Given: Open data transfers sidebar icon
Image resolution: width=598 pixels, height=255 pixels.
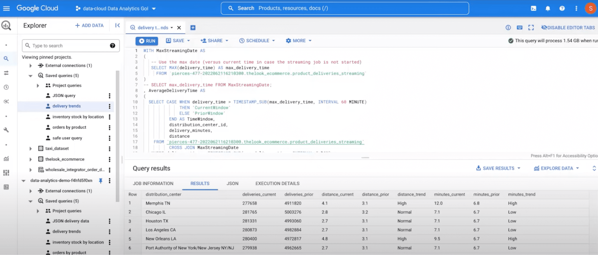Looking at the screenshot, I should coord(6,73).
